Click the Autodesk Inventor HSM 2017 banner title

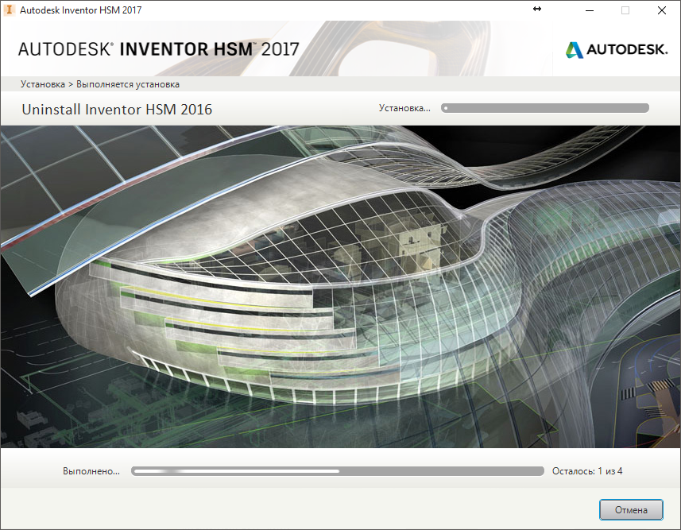tap(158, 49)
